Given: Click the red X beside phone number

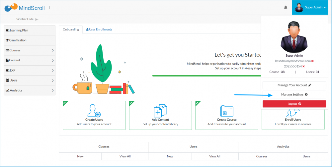Looking at the screenshot, I should point(303,66).
